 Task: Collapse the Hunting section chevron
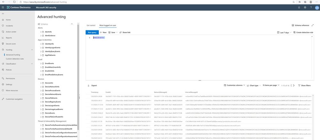coord(32,50)
